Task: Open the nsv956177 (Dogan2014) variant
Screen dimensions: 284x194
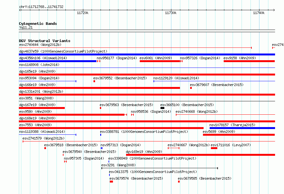Action: click(117, 58)
